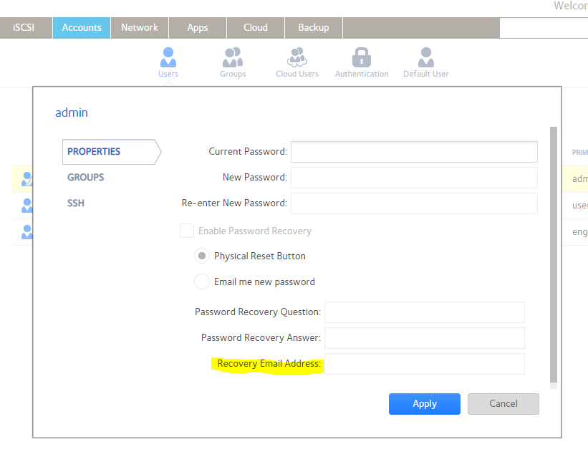This screenshot has width=588, height=457.
Task: Select the SSH section in admin dialog
Action: pyautogui.click(x=76, y=203)
